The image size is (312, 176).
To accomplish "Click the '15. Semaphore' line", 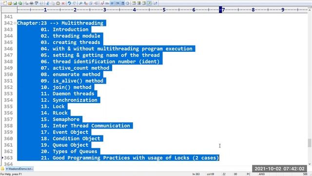I will click(x=60, y=119).
